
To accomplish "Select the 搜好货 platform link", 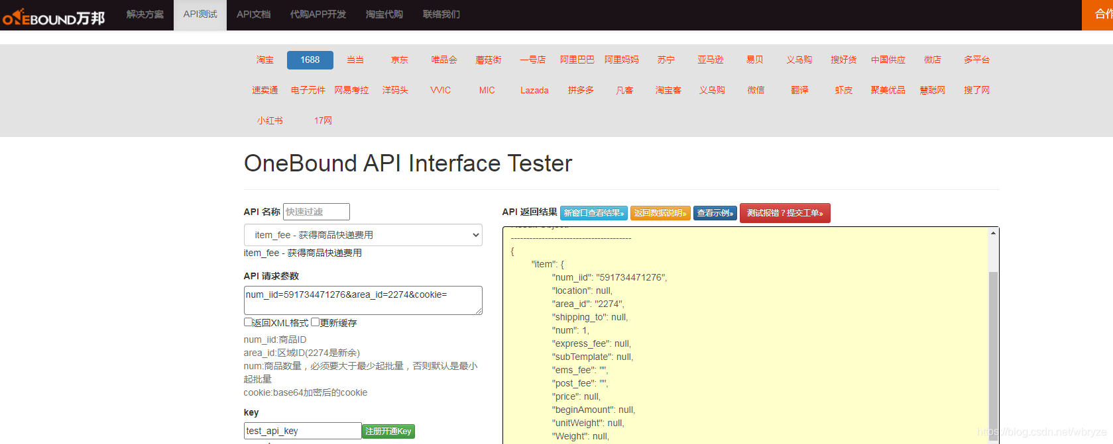I will point(844,60).
